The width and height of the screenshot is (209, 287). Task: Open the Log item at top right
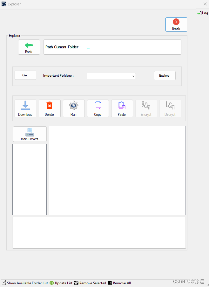[202, 13]
